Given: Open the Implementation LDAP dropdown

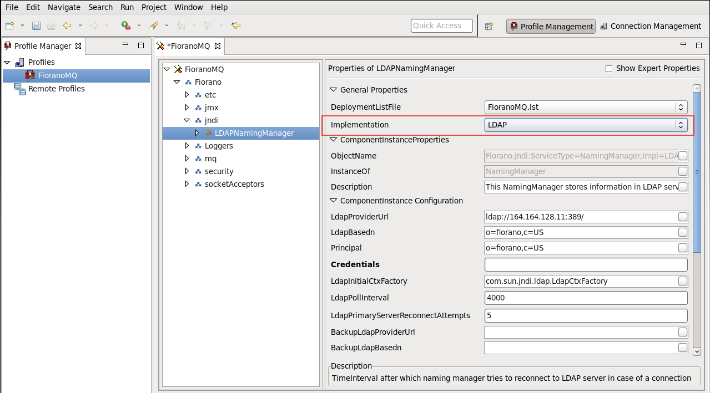Looking at the screenshot, I should [x=586, y=125].
